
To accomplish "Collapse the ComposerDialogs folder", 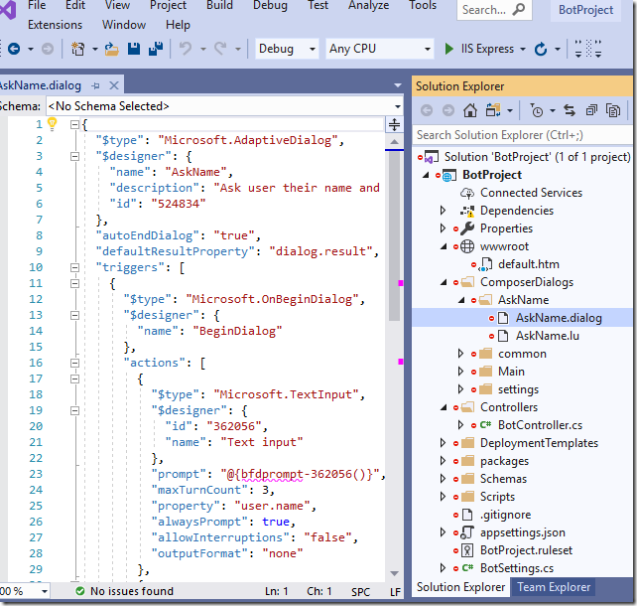I will (444, 282).
